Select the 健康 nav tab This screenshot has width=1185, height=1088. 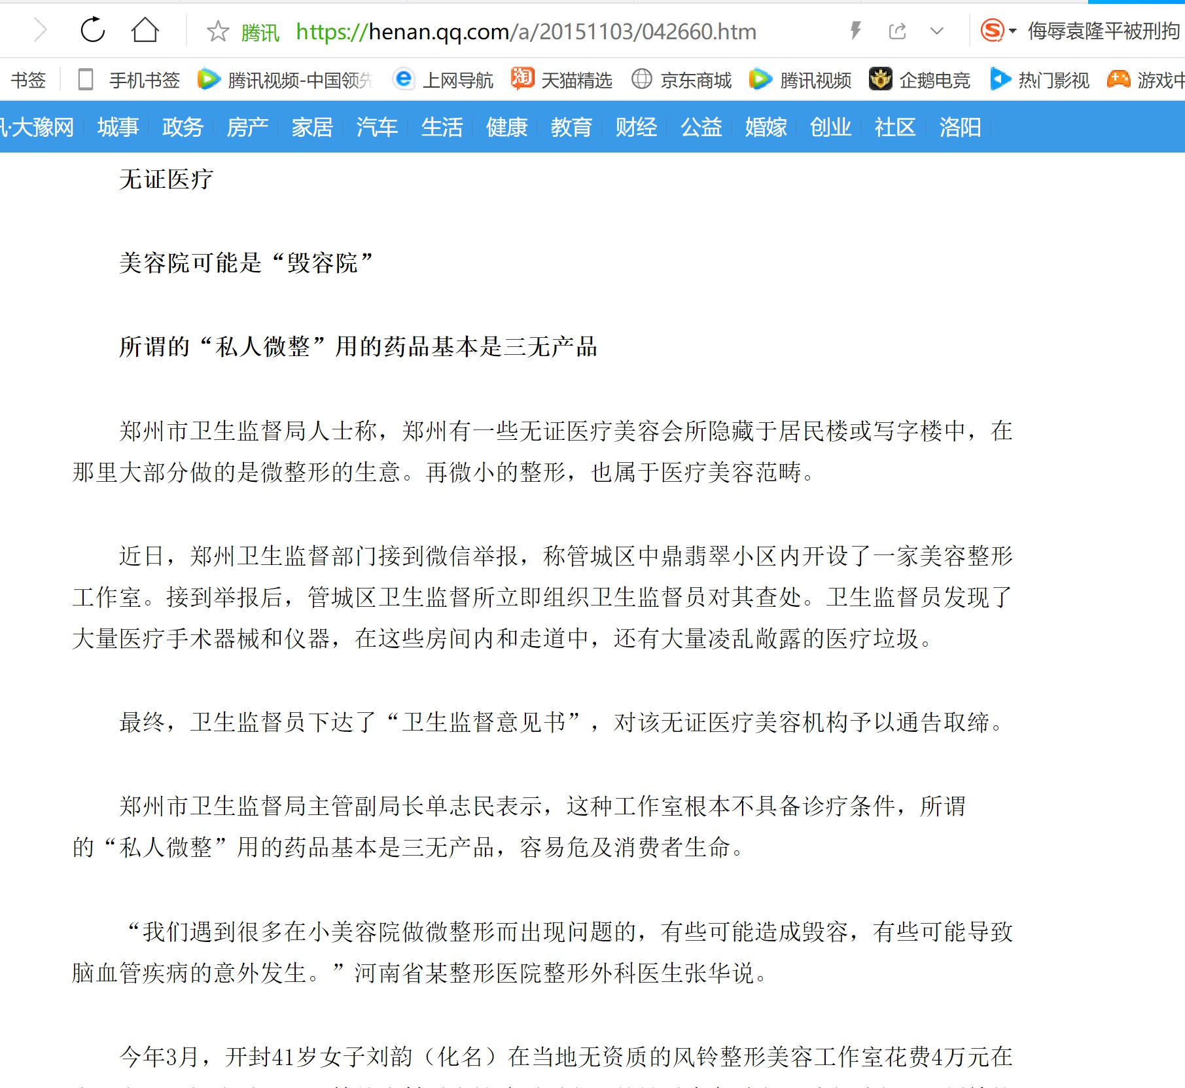click(x=506, y=127)
